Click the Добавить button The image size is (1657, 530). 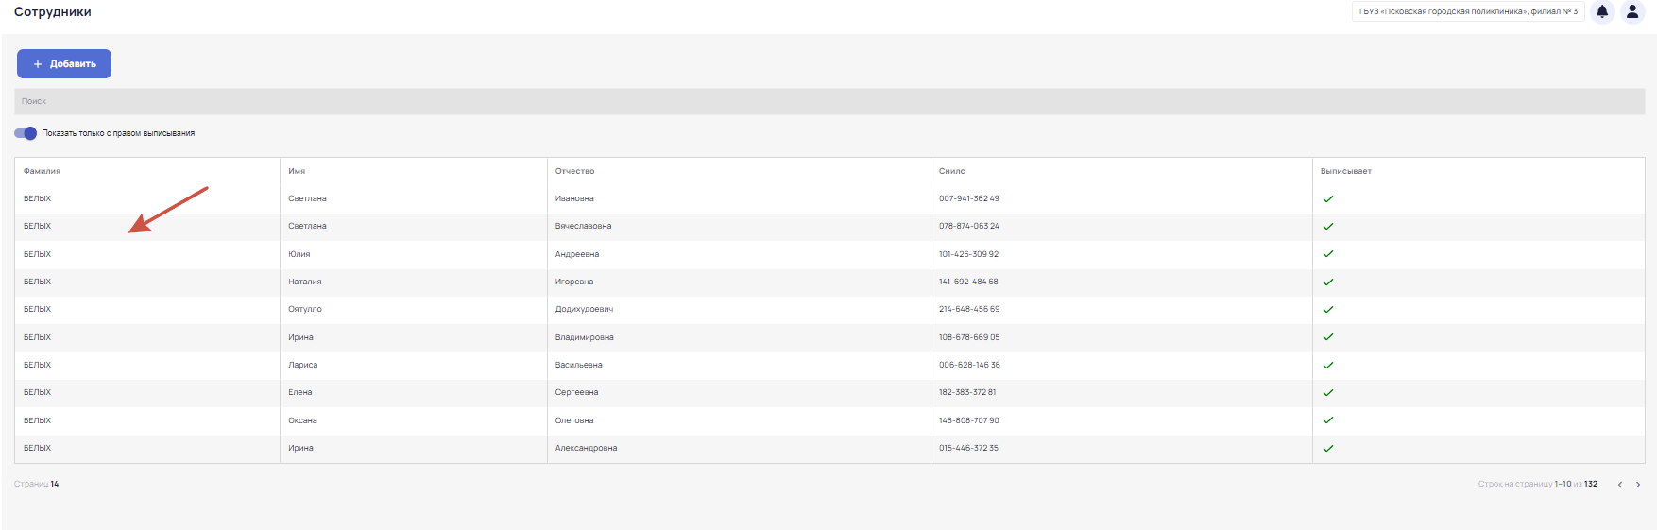64,63
